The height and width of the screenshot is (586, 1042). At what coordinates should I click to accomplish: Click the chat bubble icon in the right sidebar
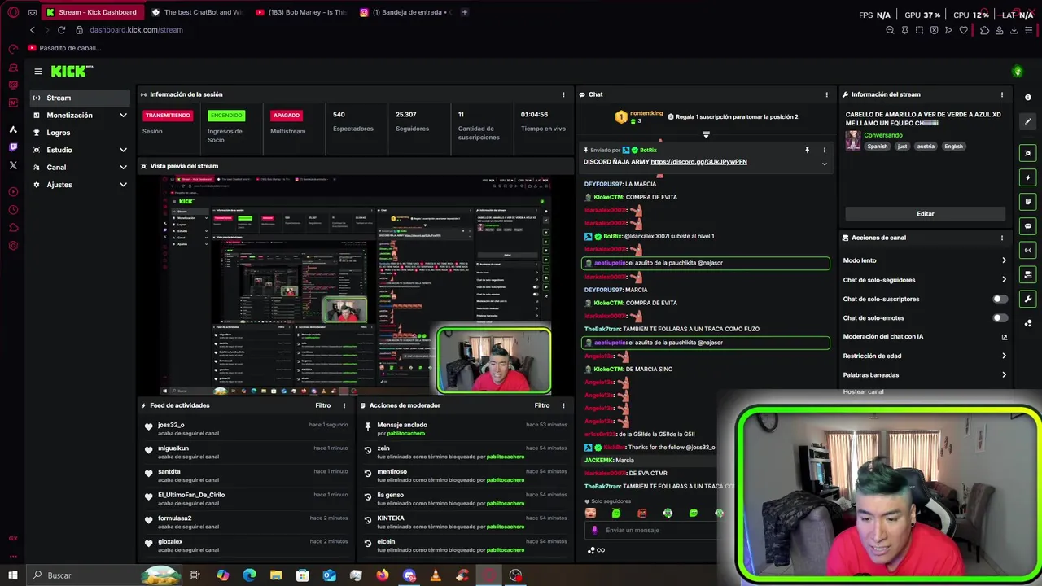click(1028, 225)
